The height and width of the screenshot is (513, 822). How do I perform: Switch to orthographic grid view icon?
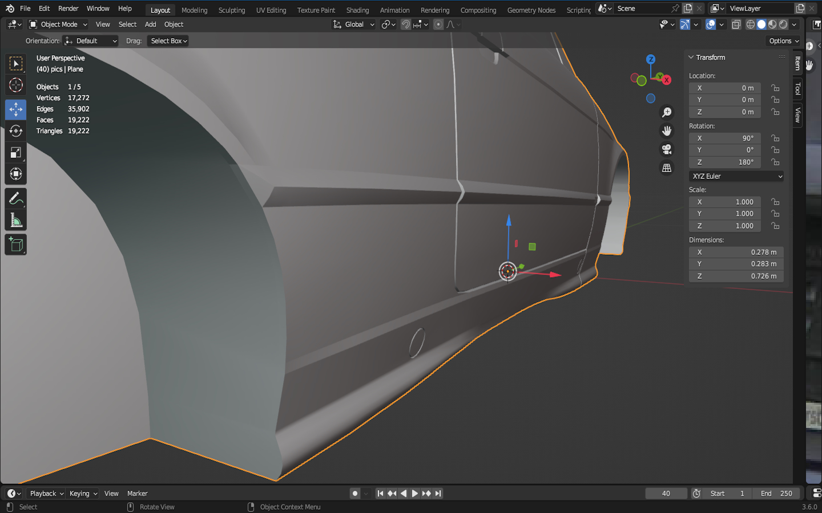[666, 168]
